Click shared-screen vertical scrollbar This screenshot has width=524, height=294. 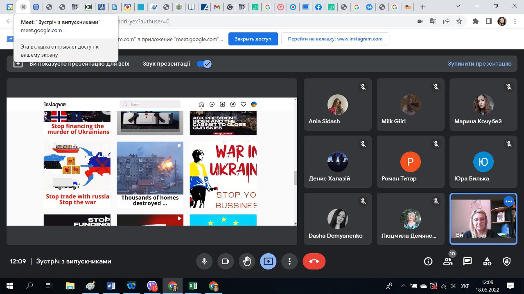296,178
